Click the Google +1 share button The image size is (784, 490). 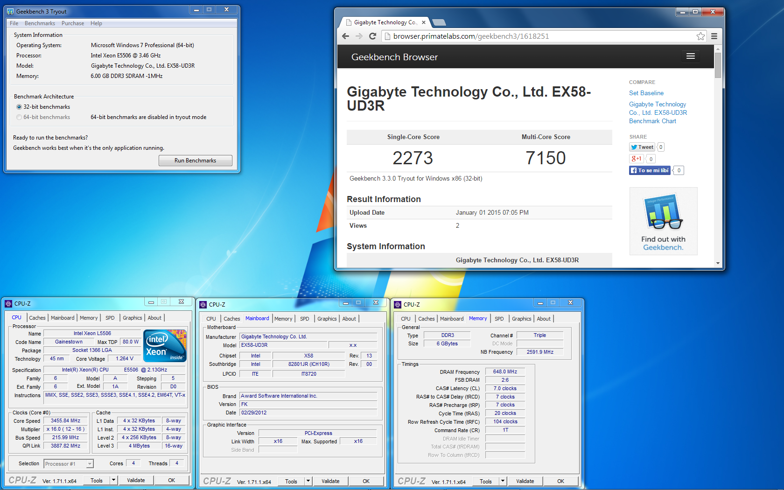click(x=637, y=159)
